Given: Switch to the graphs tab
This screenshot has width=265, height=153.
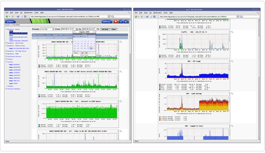Looking at the screenshot, I should [10, 22].
